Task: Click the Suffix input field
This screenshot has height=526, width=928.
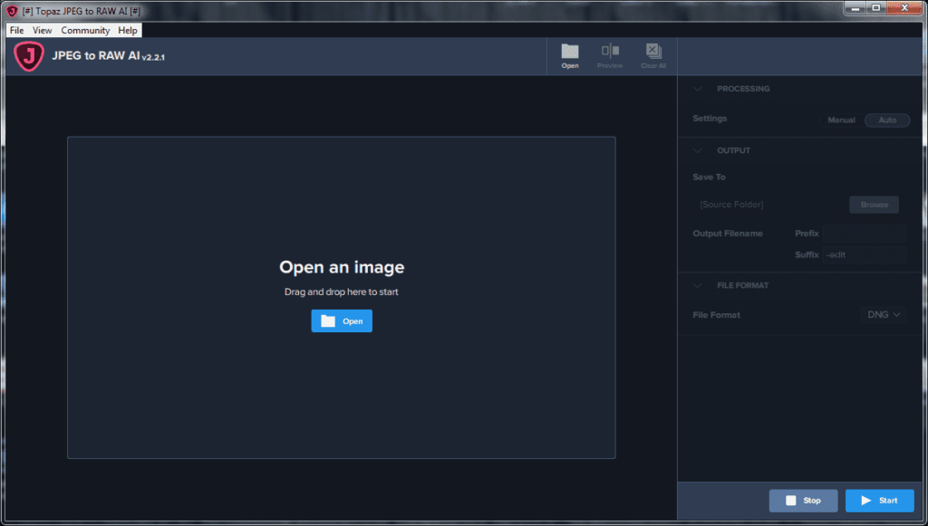Action: [x=864, y=254]
